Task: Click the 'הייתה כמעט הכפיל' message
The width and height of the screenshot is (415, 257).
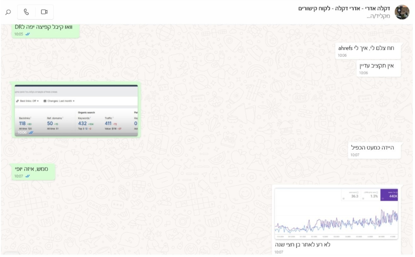Action: tap(374, 150)
